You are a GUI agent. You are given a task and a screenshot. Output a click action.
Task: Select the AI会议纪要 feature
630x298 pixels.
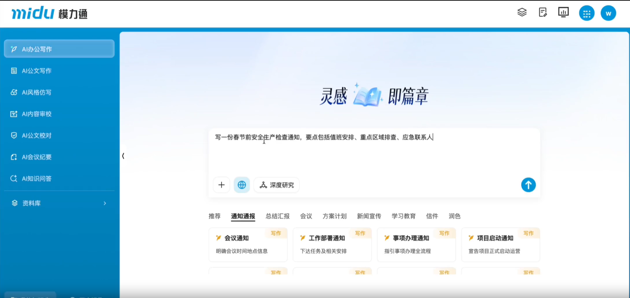[36, 157]
